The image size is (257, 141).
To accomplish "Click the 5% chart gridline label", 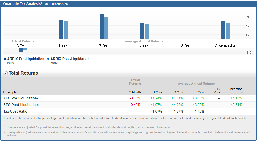I will tap(248, 17).
